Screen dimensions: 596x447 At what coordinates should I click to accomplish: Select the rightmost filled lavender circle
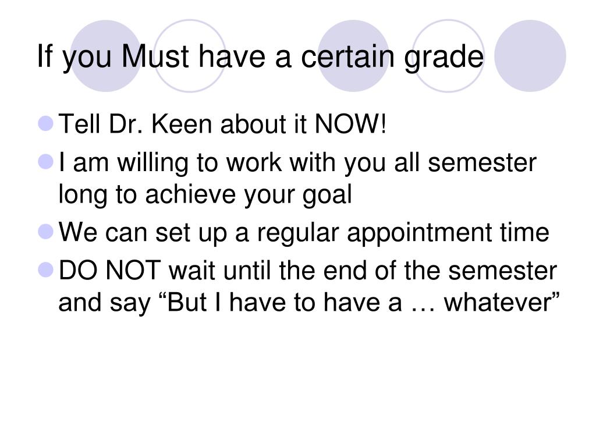point(530,56)
